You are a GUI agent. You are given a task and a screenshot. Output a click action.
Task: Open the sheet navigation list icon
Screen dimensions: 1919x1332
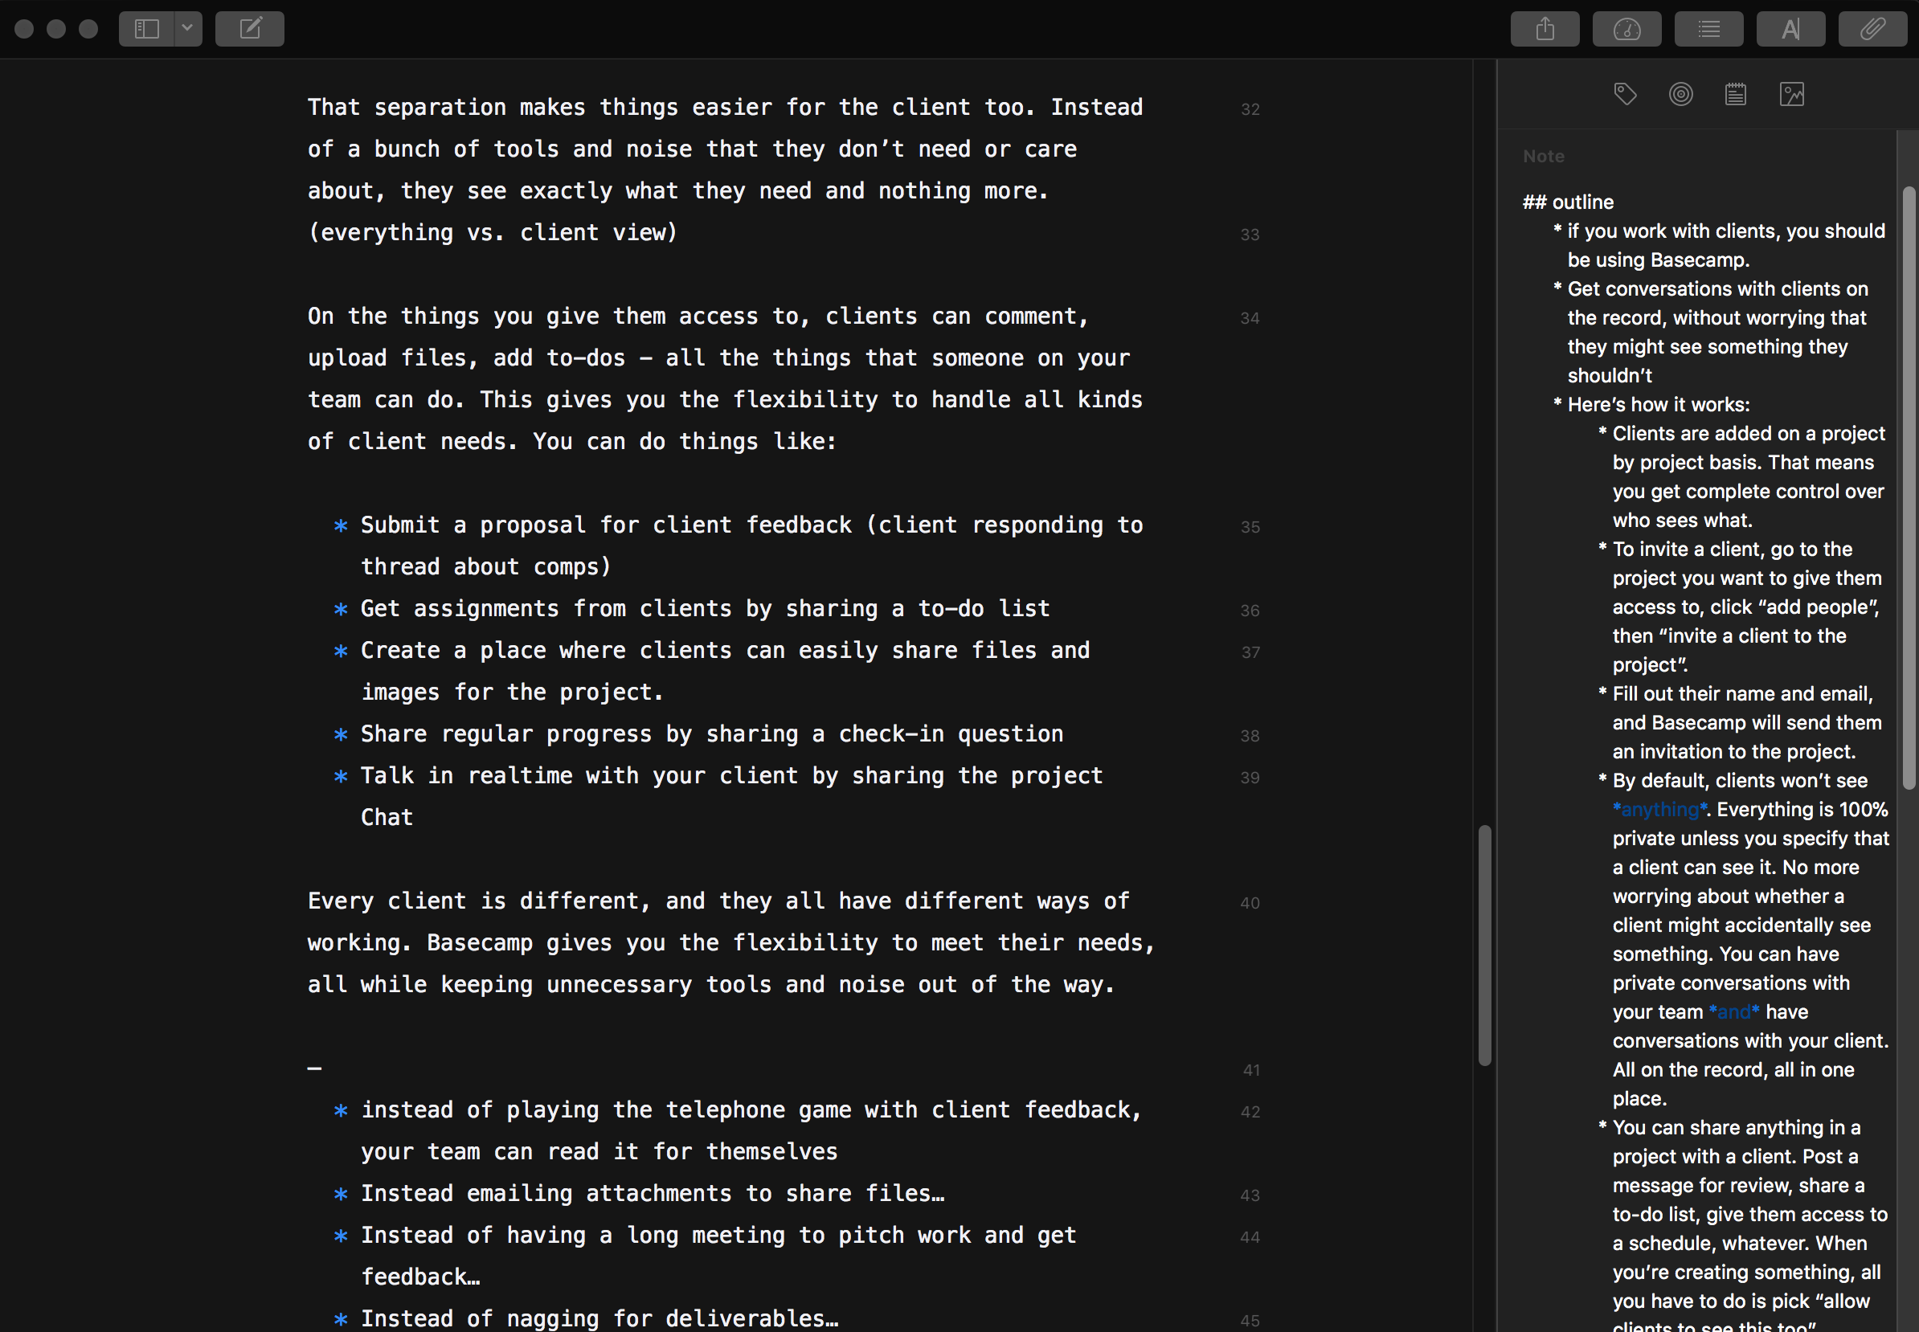pos(1708,29)
